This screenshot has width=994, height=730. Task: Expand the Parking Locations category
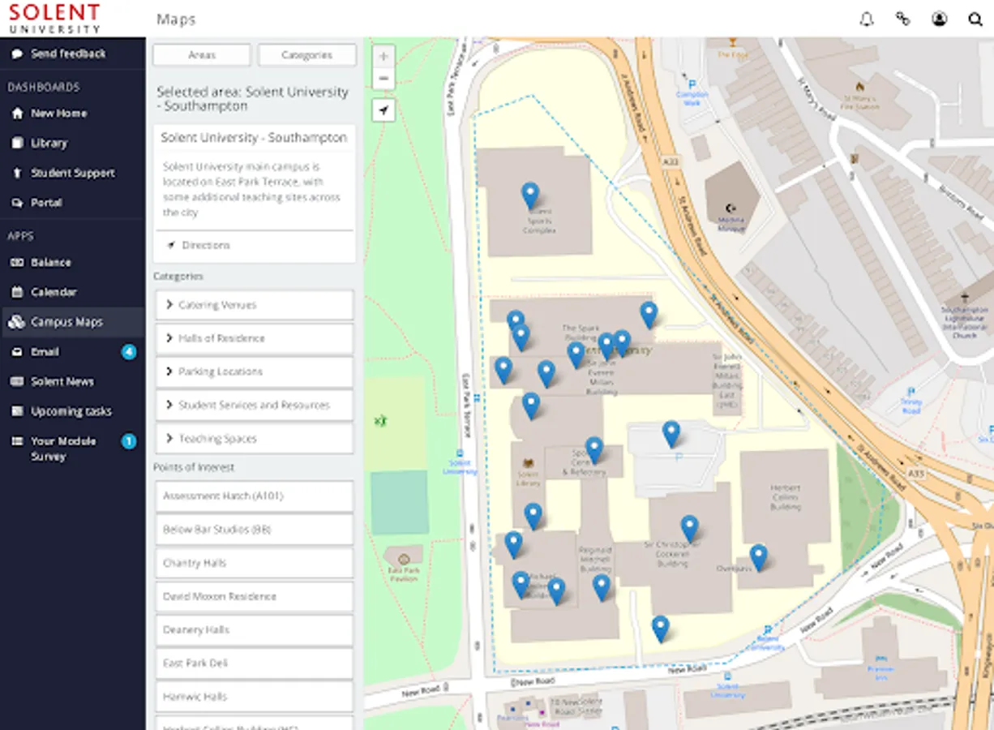pos(255,371)
